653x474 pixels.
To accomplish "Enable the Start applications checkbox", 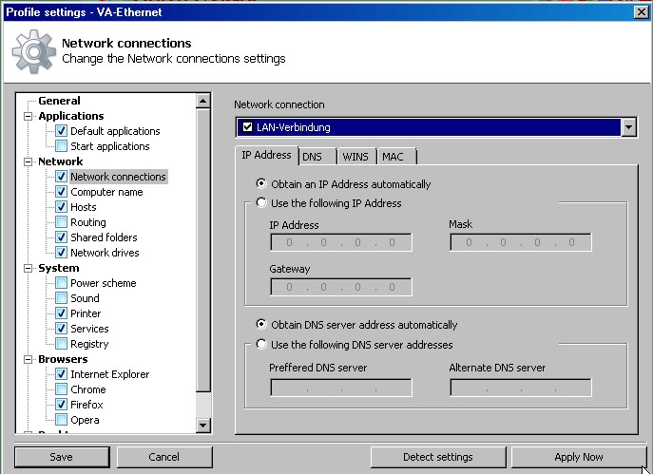I will point(61,146).
